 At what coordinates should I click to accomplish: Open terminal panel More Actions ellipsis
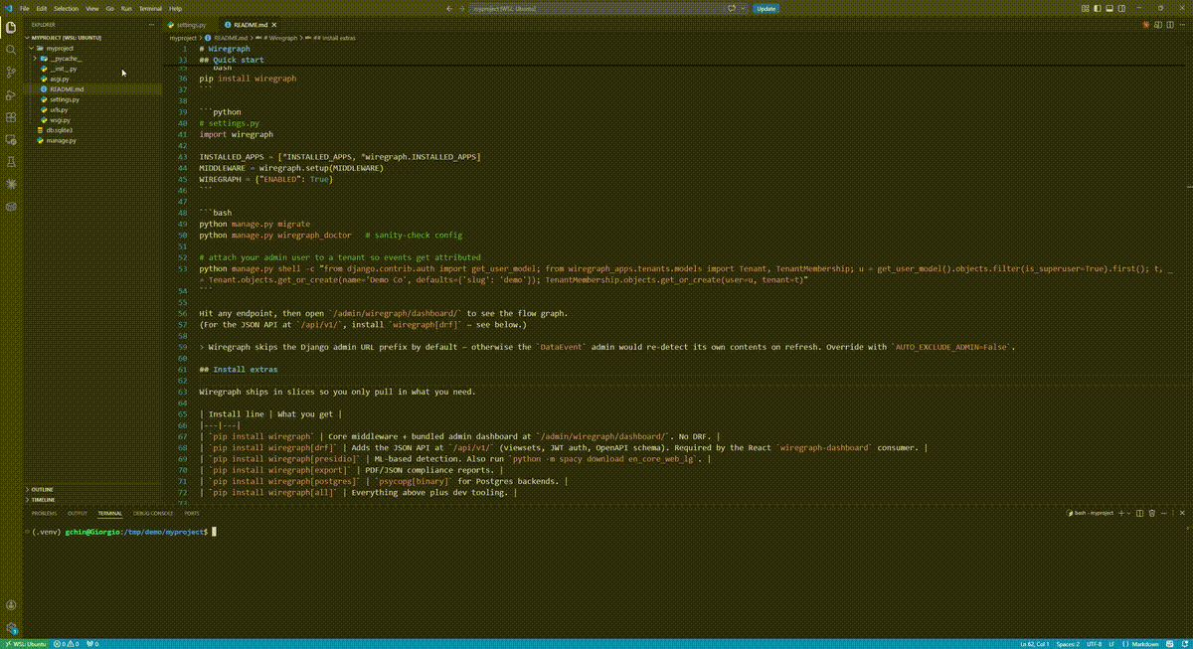1163,513
